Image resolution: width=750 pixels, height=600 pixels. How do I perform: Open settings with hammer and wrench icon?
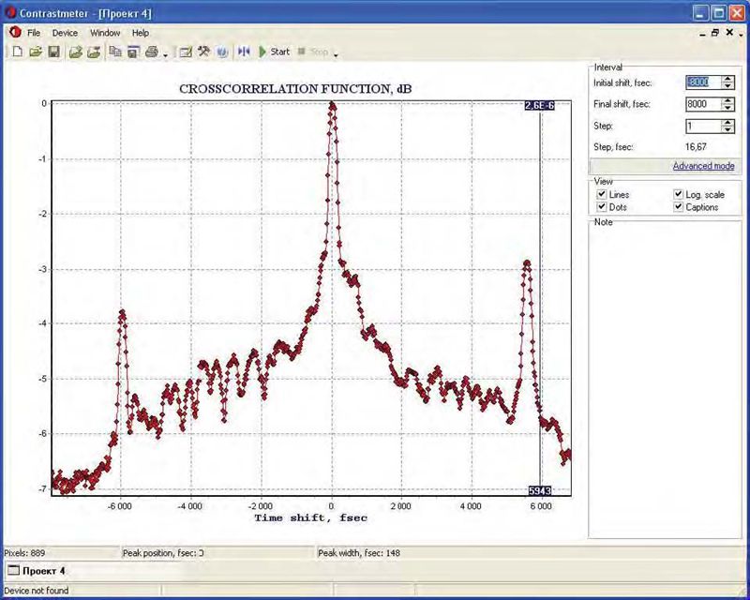pos(203,52)
